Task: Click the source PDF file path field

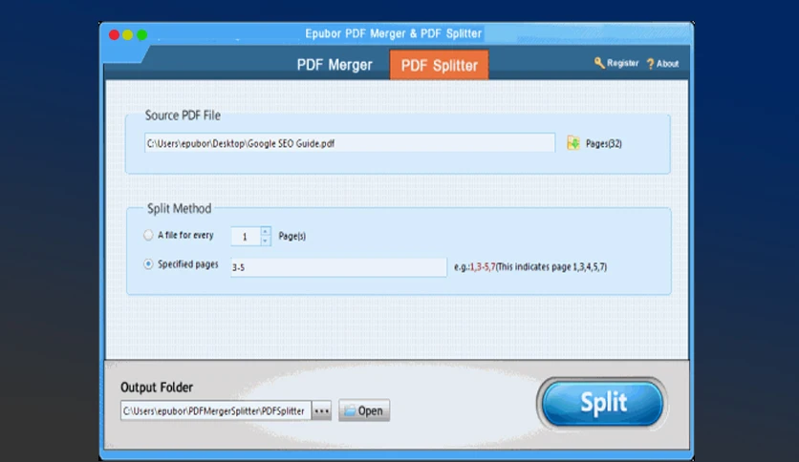Action: click(350, 143)
